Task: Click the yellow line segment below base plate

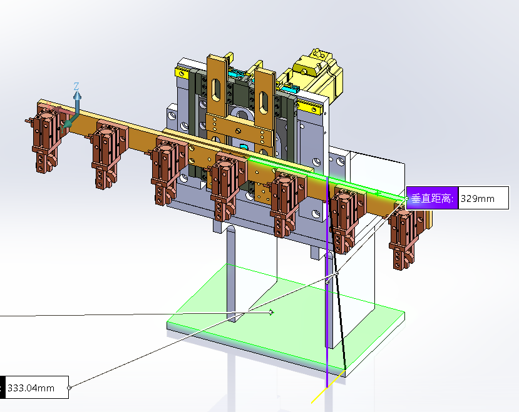Action: pos(327,387)
